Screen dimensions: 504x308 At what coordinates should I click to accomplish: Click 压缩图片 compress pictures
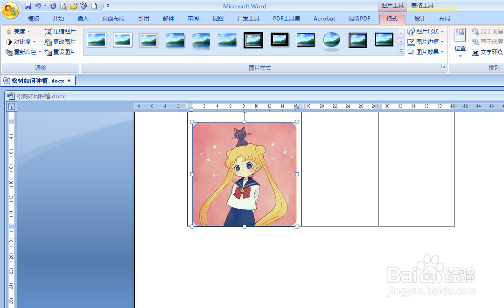[x=60, y=31]
